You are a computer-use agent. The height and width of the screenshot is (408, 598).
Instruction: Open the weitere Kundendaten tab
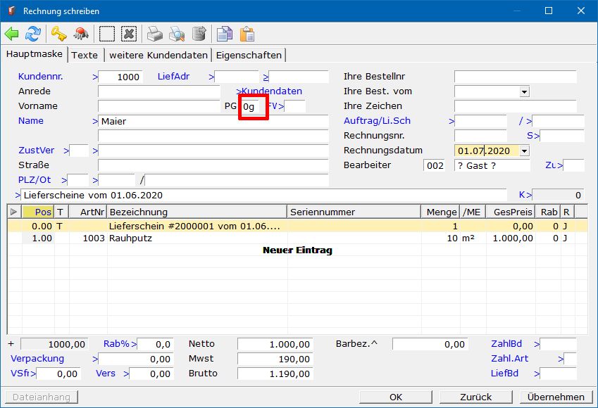click(x=158, y=55)
